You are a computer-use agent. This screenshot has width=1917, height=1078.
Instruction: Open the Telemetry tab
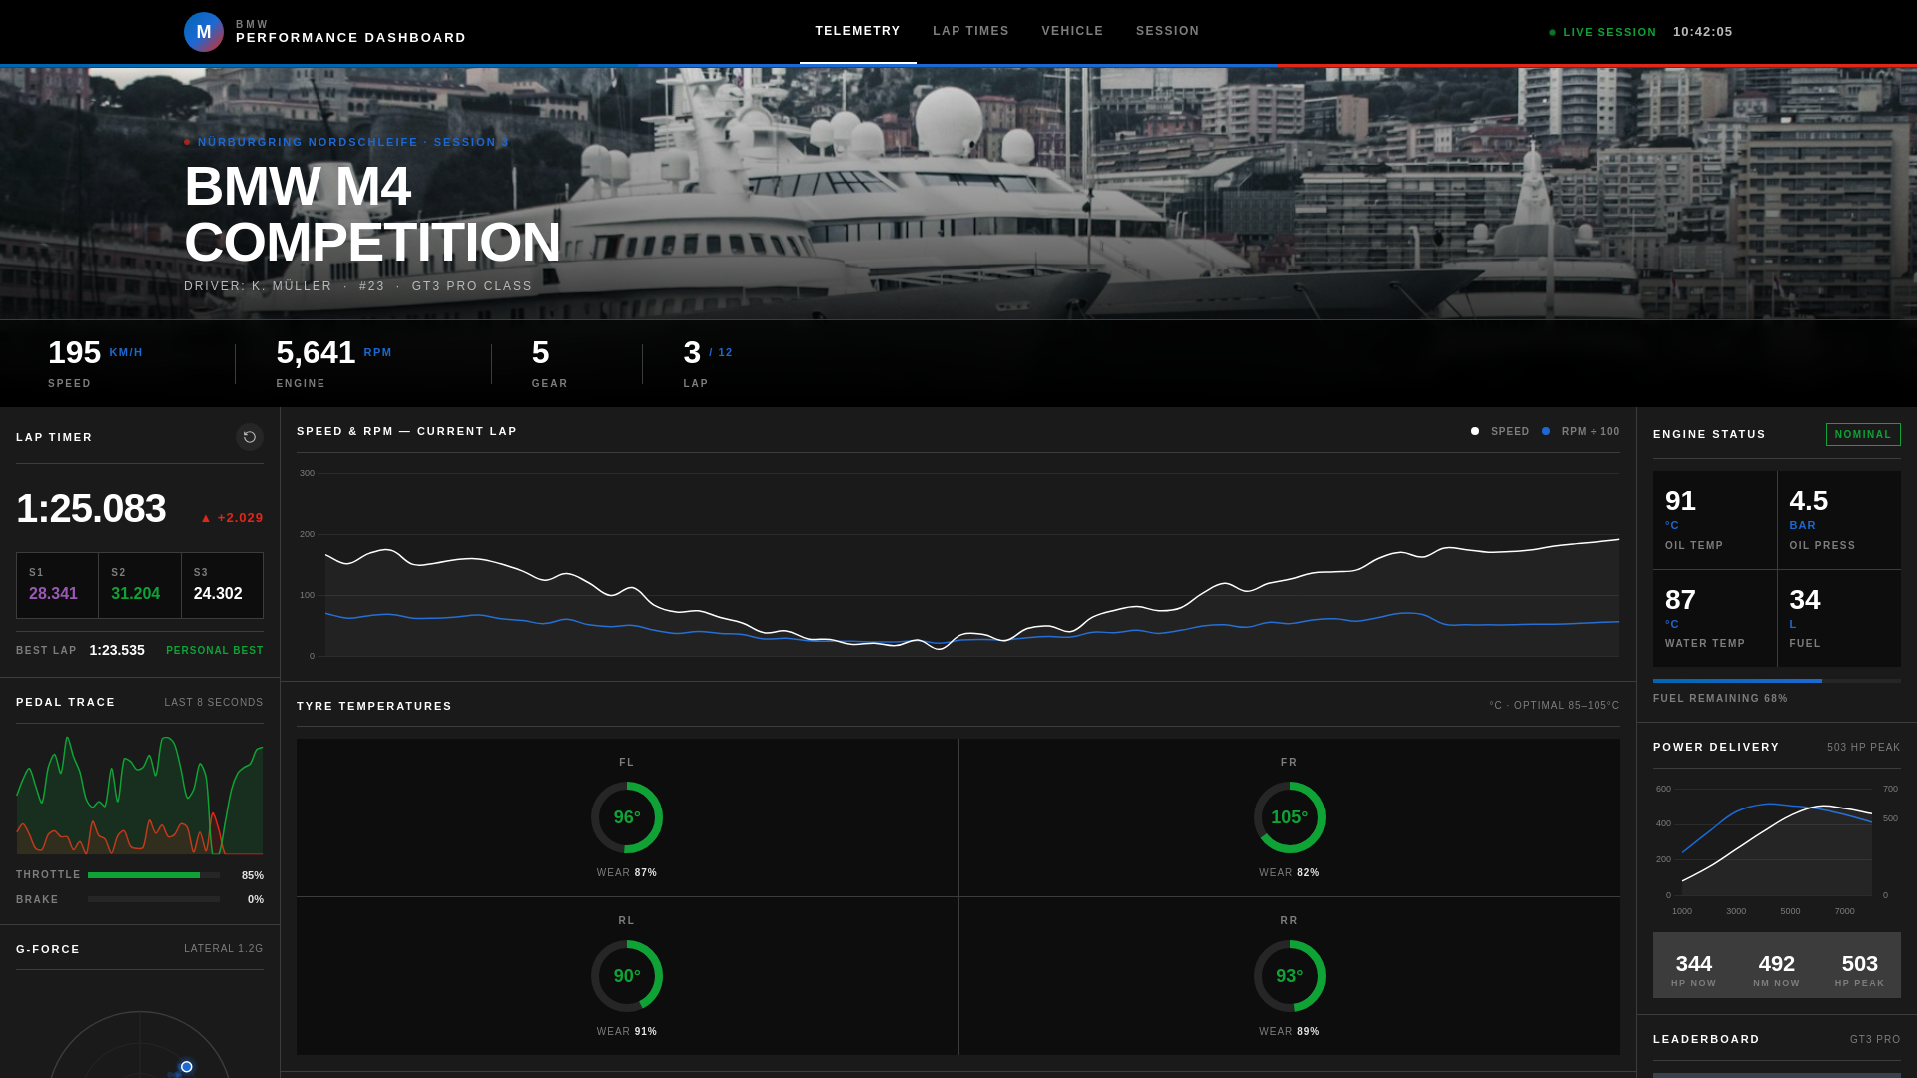coord(858,31)
